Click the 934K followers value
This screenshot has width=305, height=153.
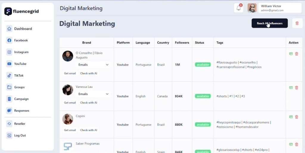pyautogui.click(x=179, y=96)
